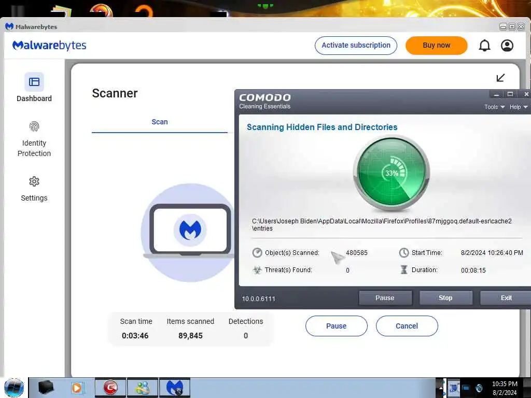Click Scan time value 0:03:46

135,336
